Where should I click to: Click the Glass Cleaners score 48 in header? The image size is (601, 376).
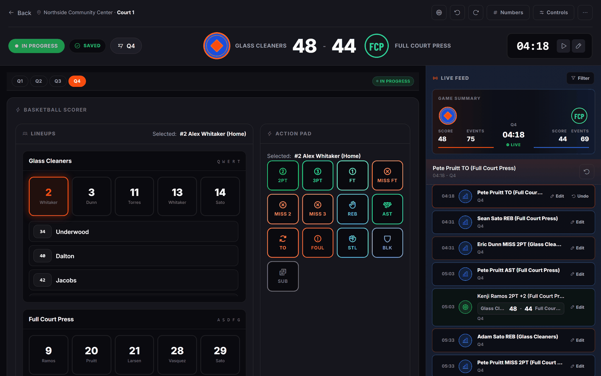pos(305,46)
